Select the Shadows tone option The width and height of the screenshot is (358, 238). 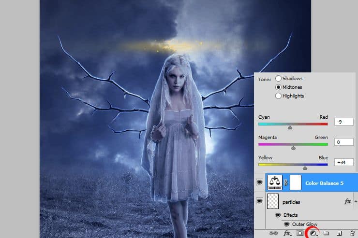click(x=278, y=78)
